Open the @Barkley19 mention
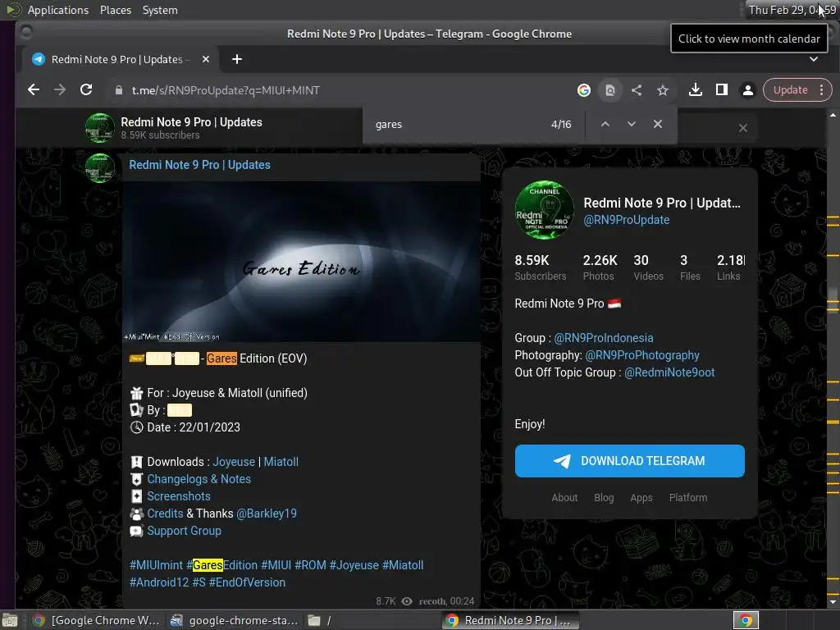 [267, 514]
